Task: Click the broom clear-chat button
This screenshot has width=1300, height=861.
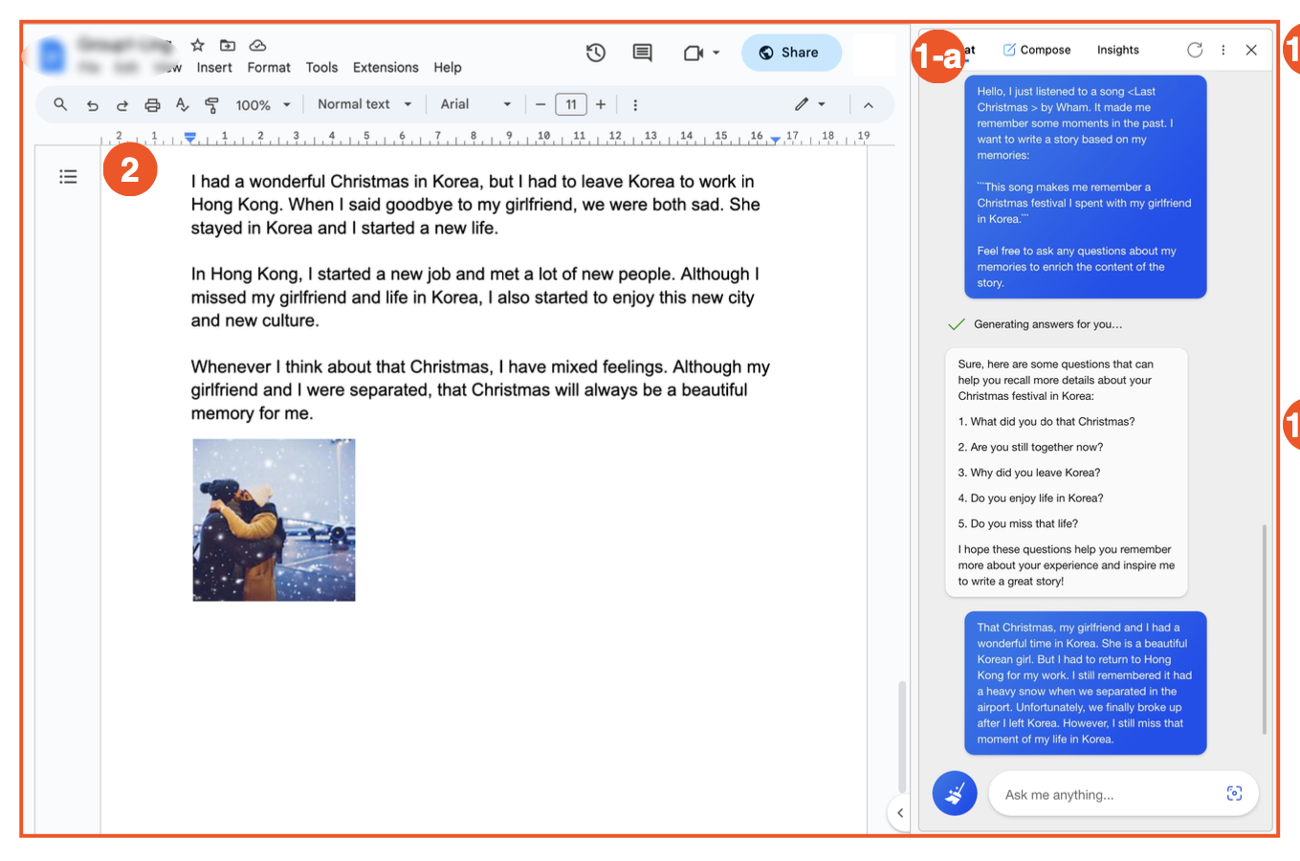Action: click(x=955, y=793)
